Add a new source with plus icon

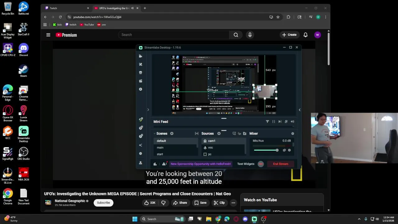coord(219,133)
